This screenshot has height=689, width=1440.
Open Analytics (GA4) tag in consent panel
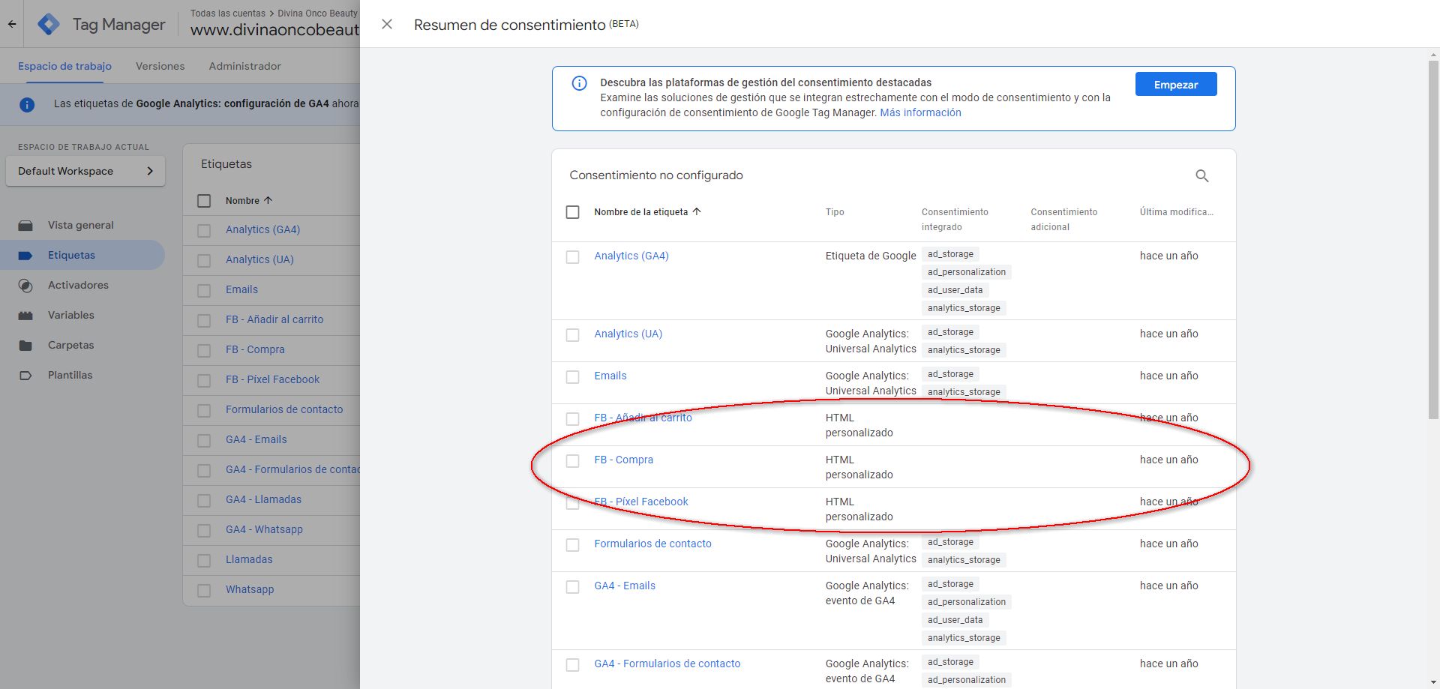pos(631,256)
